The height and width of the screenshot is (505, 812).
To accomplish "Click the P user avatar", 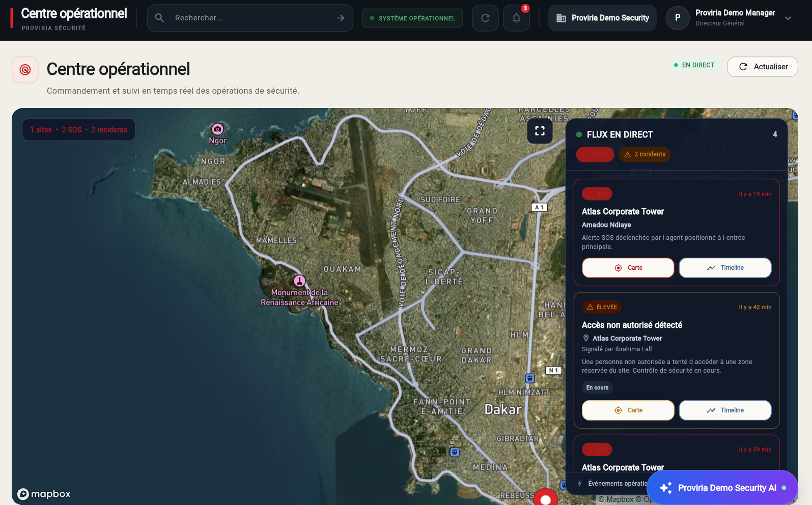I will click(678, 18).
